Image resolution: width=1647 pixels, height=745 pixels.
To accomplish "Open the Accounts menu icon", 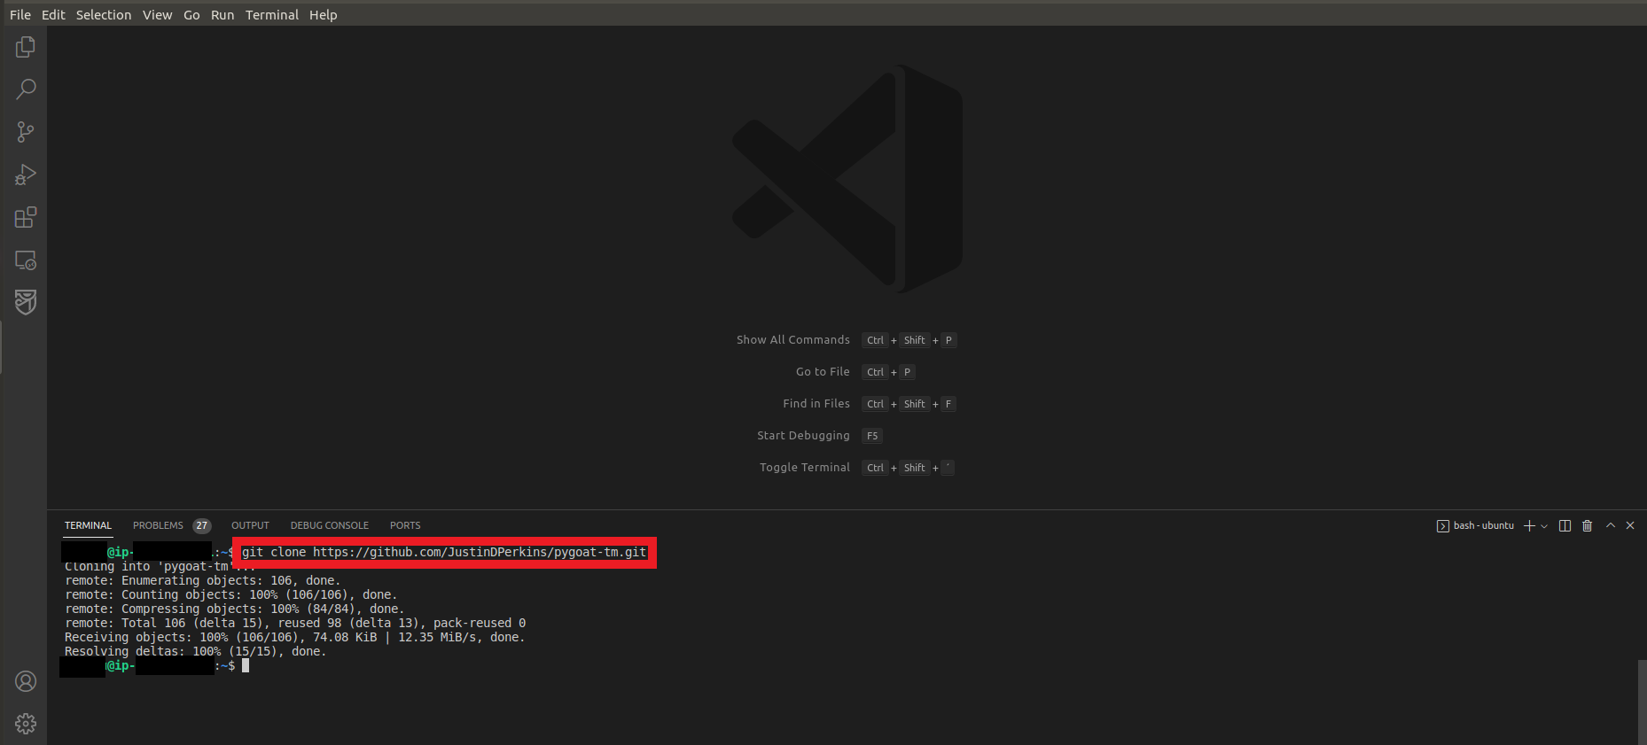I will click(26, 681).
